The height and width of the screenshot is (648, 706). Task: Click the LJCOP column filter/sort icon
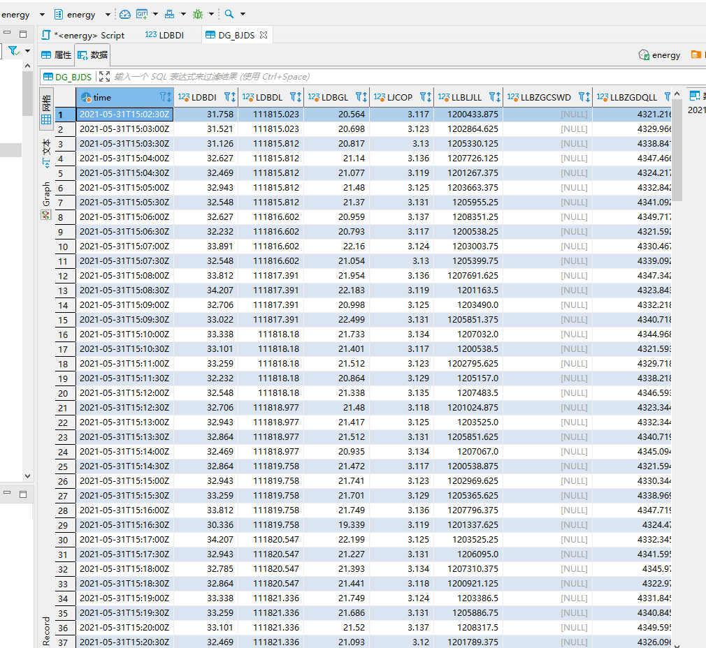pos(426,97)
